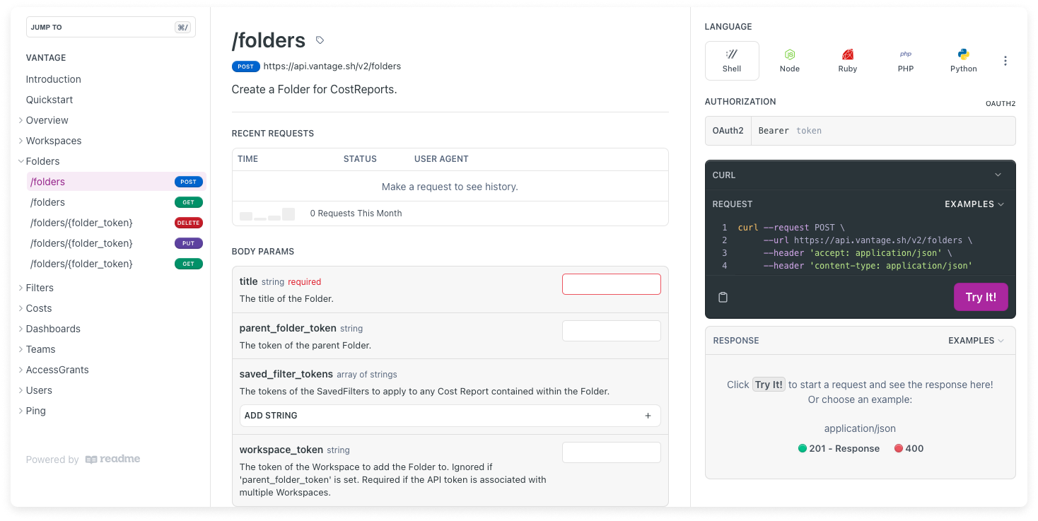Click the title input field
Screen dimensions: 1038x521
tap(612, 284)
